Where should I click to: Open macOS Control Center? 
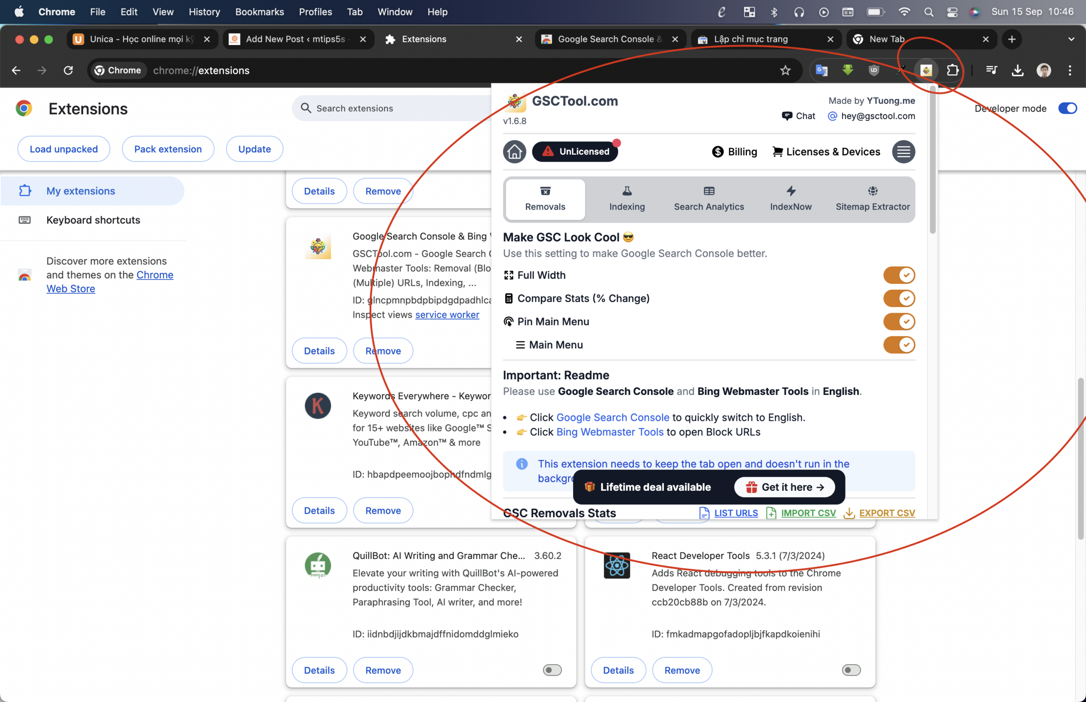(x=952, y=12)
